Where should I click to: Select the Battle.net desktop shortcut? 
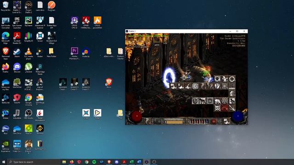(x=6, y=99)
